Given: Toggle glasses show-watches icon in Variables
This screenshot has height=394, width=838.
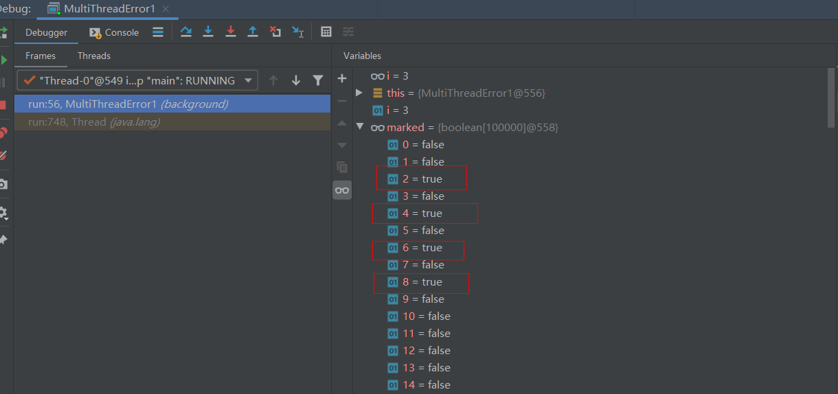Looking at the screenshot, I should click(342, 190).
